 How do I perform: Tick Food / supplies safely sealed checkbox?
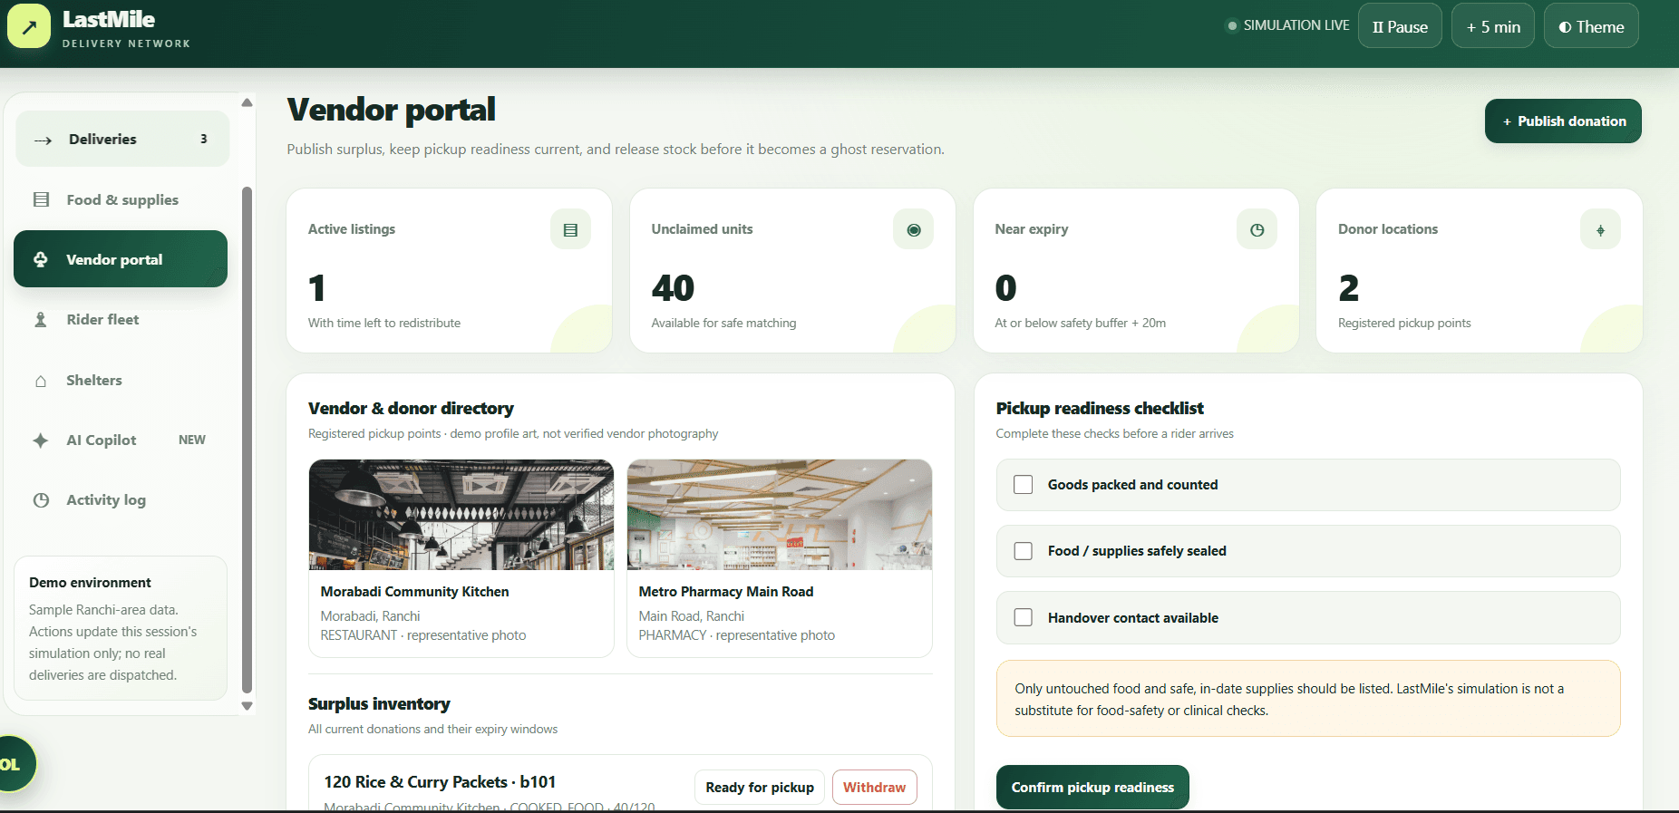[x=1024, y=551]
